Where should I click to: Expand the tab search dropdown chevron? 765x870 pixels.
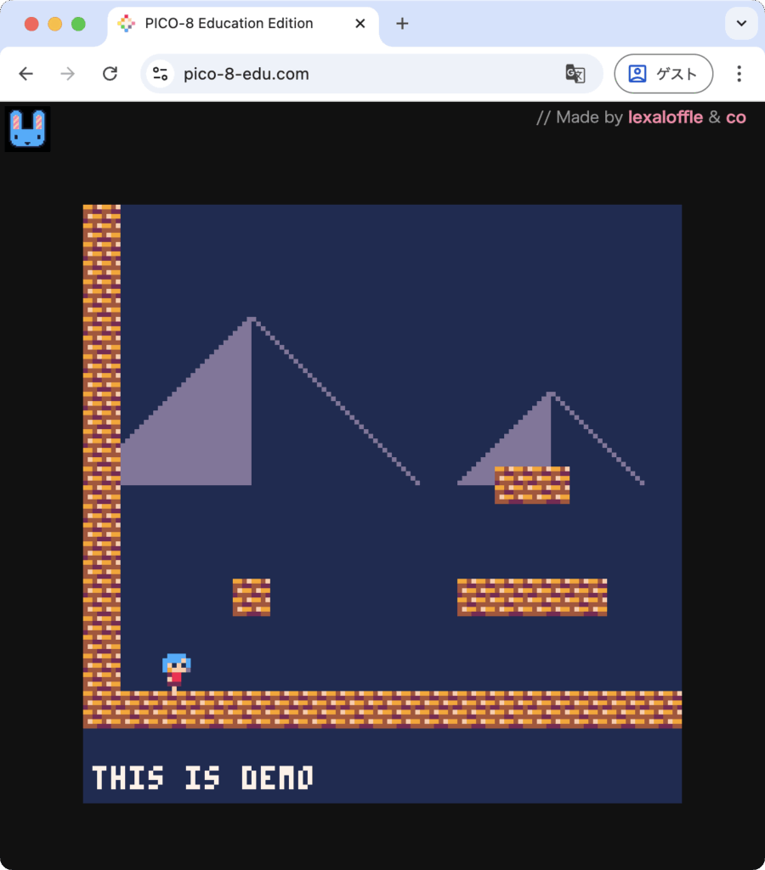(x=741, y=24)
